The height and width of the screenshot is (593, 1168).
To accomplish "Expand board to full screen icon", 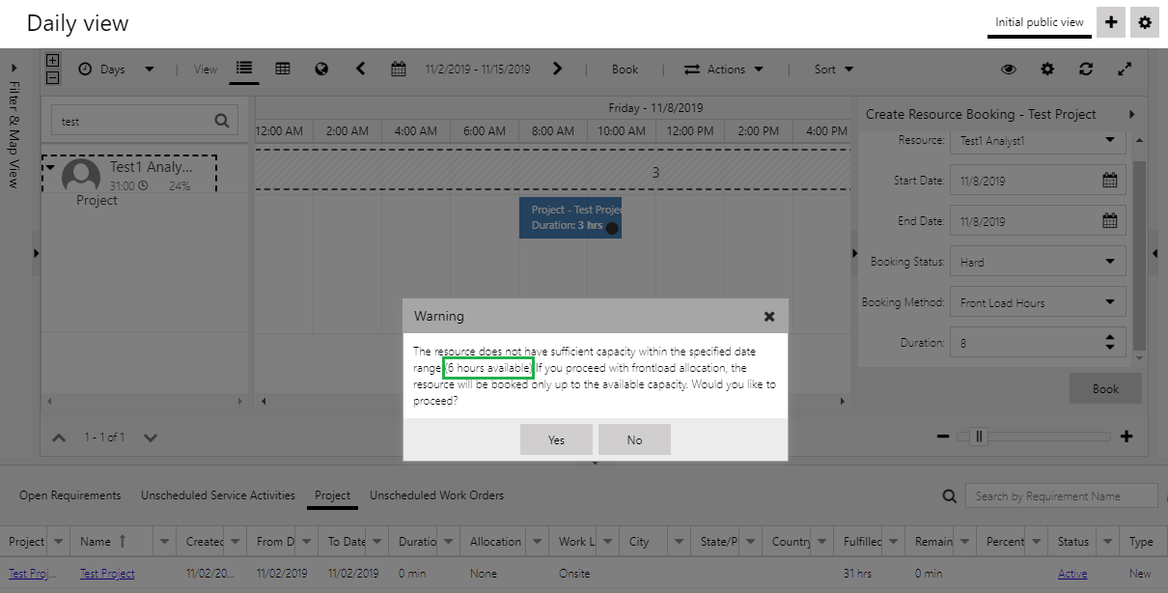I will click(x=1125, y=69).
